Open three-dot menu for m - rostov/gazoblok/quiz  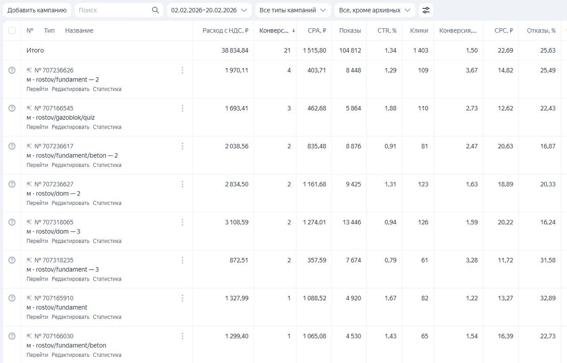[182, 108]
